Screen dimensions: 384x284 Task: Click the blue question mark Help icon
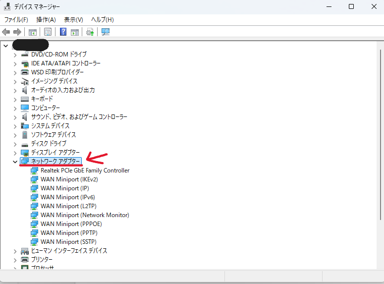63,32
